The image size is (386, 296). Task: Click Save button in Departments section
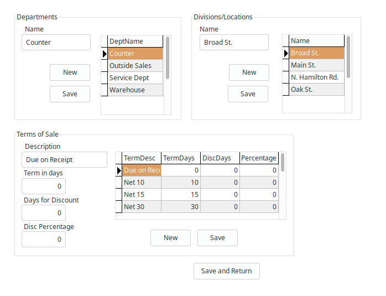point(70,94)
